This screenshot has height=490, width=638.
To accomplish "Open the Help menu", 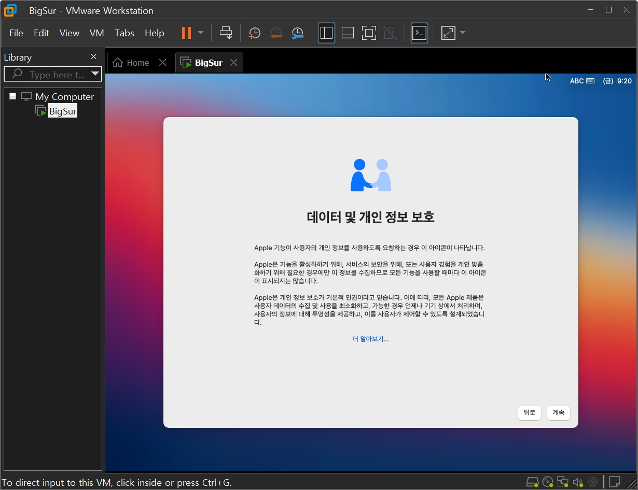I will (155, 33).
